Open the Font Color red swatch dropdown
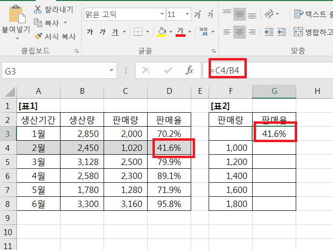 click(x=190, y=32)
